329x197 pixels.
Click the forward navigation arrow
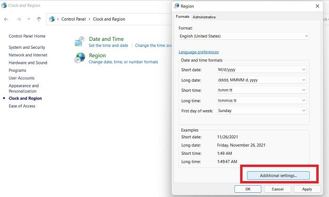coord(19,19)
